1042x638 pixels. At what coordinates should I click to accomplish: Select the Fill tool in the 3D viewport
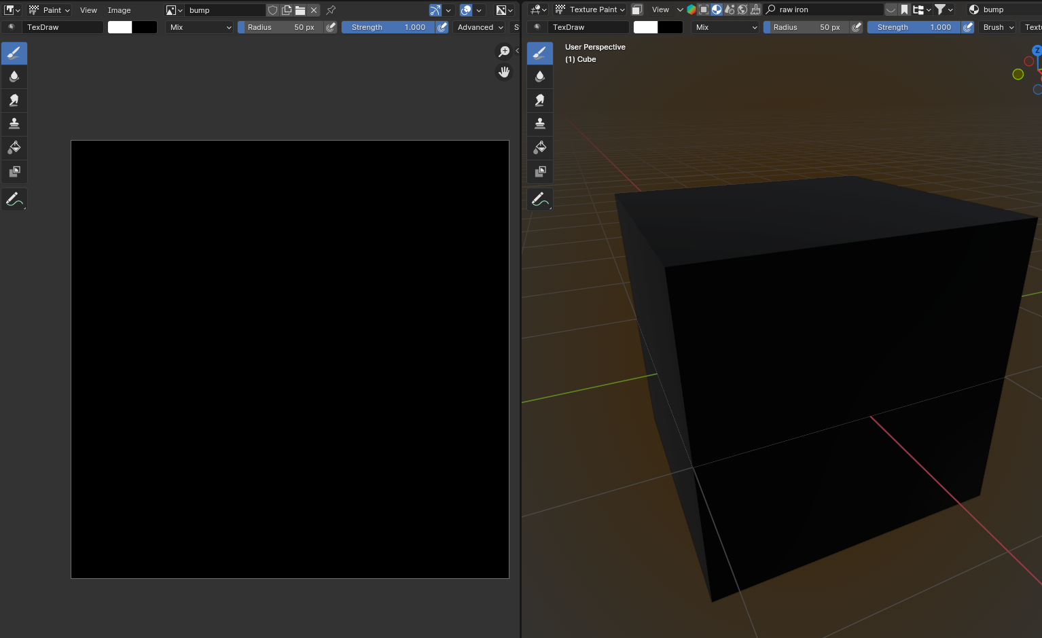coord(540,147)
